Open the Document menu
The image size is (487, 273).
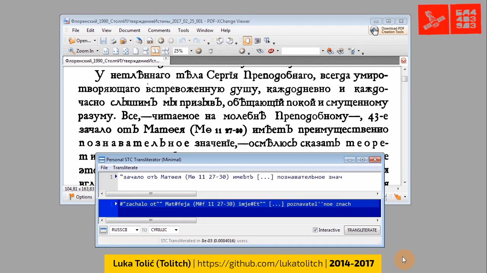[x=130, y=30]
